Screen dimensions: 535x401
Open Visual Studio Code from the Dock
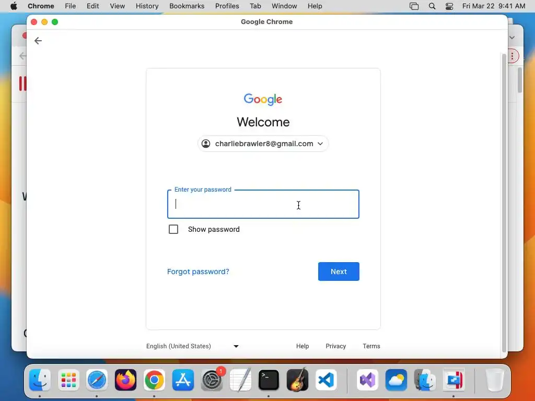[326, 380]
